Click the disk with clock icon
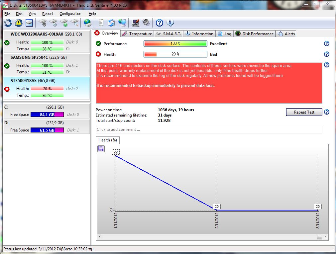This screenshot has width=336, height=254. (54, 23)
